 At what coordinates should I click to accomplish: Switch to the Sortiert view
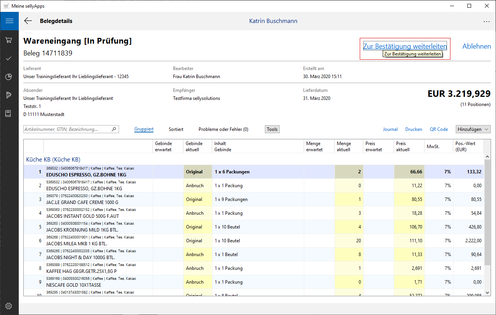[176, 129]
